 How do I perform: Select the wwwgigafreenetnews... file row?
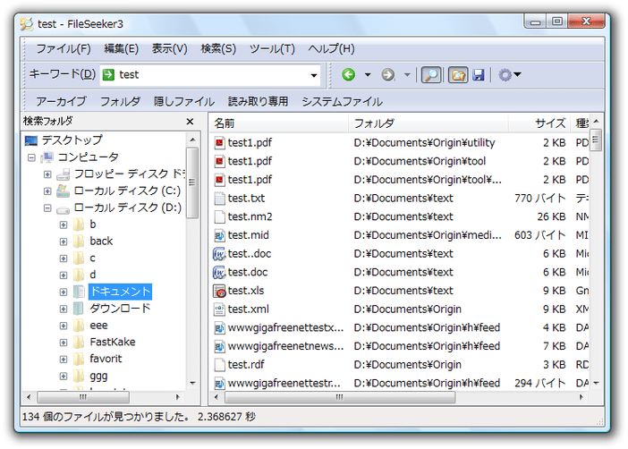coord(400,346)
